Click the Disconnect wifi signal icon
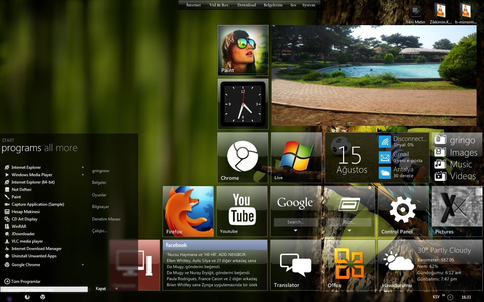 (x=385, y=142)
